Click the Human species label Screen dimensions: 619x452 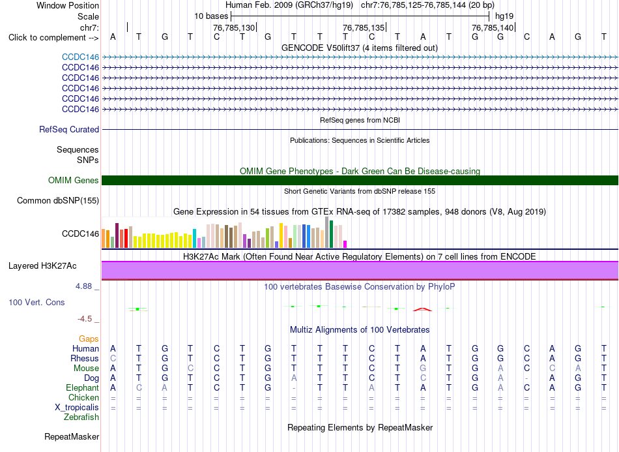tap(85, 348)
